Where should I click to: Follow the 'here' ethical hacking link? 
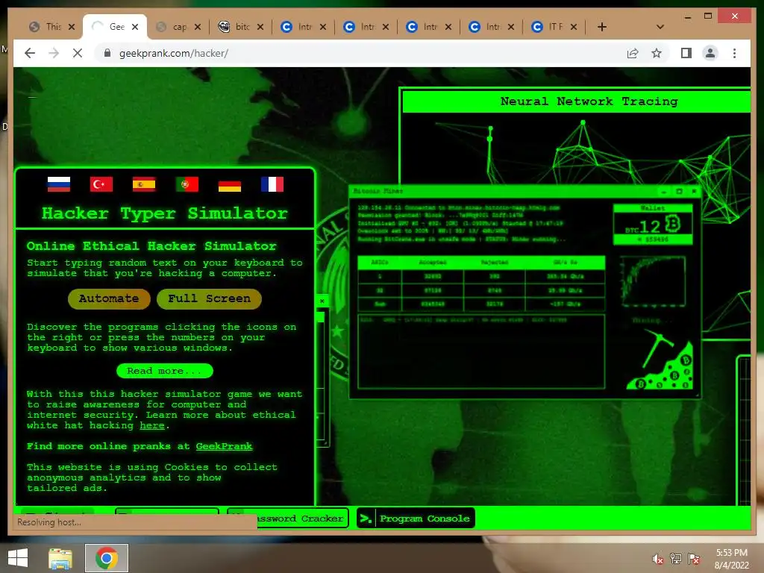[152, 425]
